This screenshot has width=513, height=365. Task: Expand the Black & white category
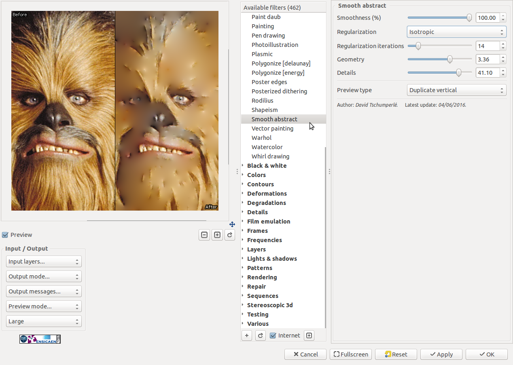point(267,166)
